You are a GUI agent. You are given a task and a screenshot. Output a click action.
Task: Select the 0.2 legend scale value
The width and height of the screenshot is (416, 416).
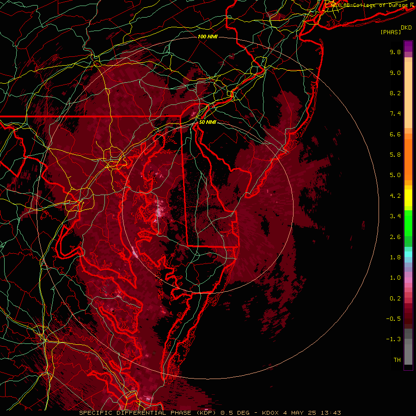pos(395,299)
